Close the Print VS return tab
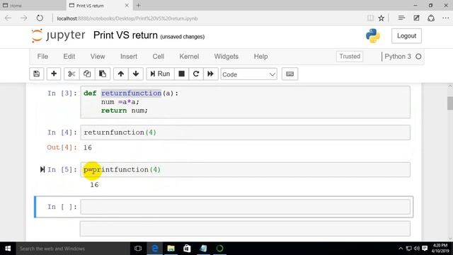This screenshot has height=255, width=453. point(127,6)
